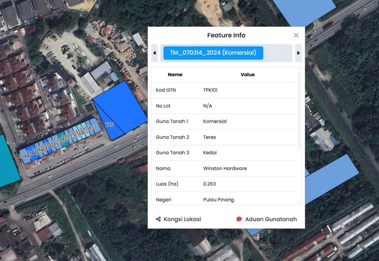Click the Pulau Pinang value in Negeri row
The image size is (379, 261).
pyautogui.click(x=218, y=200)
